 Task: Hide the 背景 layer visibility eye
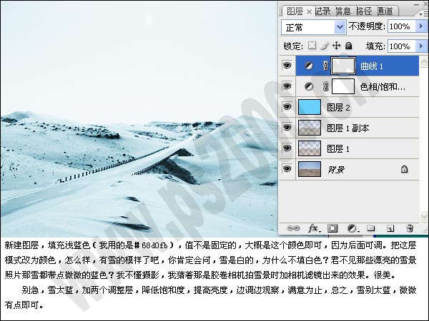[287, 169]
